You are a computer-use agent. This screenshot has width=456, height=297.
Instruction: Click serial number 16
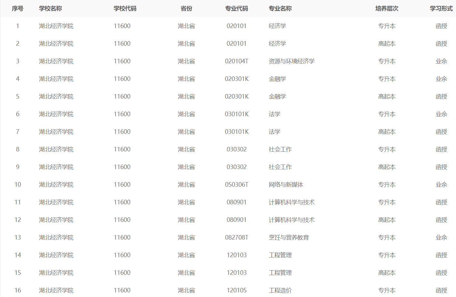(x=18, y=290)
